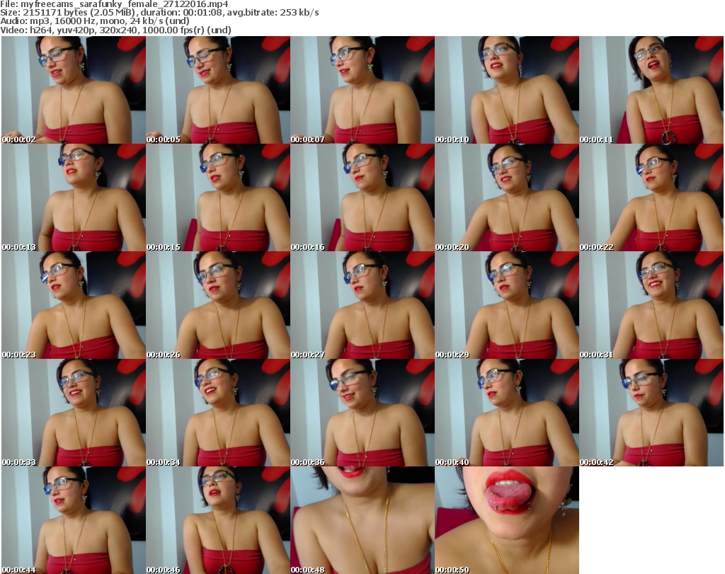Click the Video info line mentioning h264

pos(115,30)
